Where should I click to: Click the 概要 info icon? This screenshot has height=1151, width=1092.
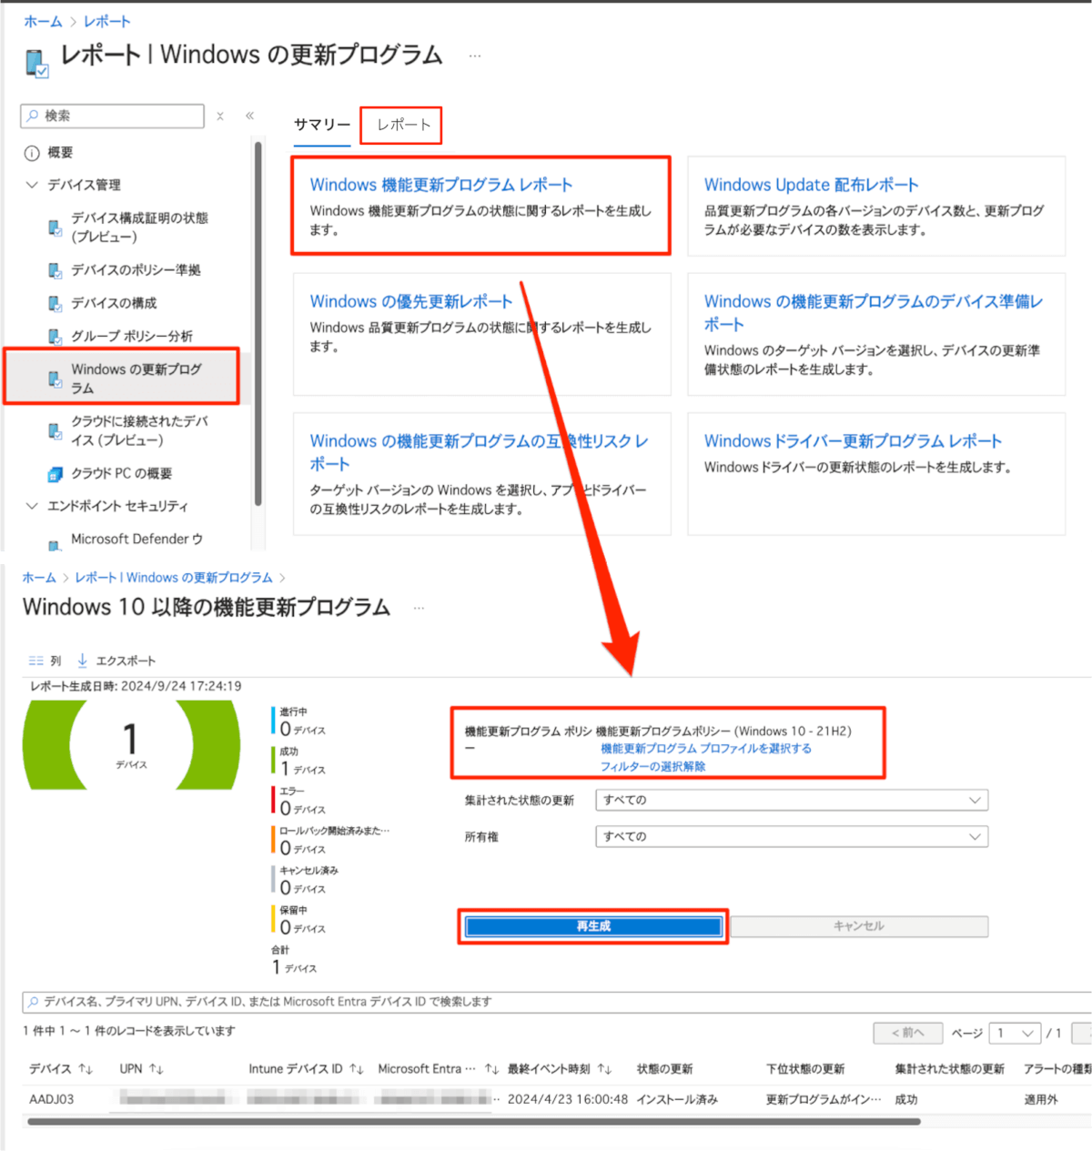(x=32, y=153)
